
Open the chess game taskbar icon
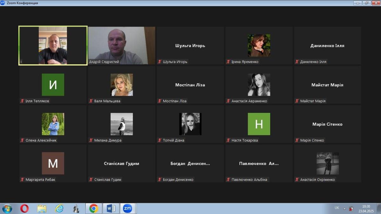point(76,208)
